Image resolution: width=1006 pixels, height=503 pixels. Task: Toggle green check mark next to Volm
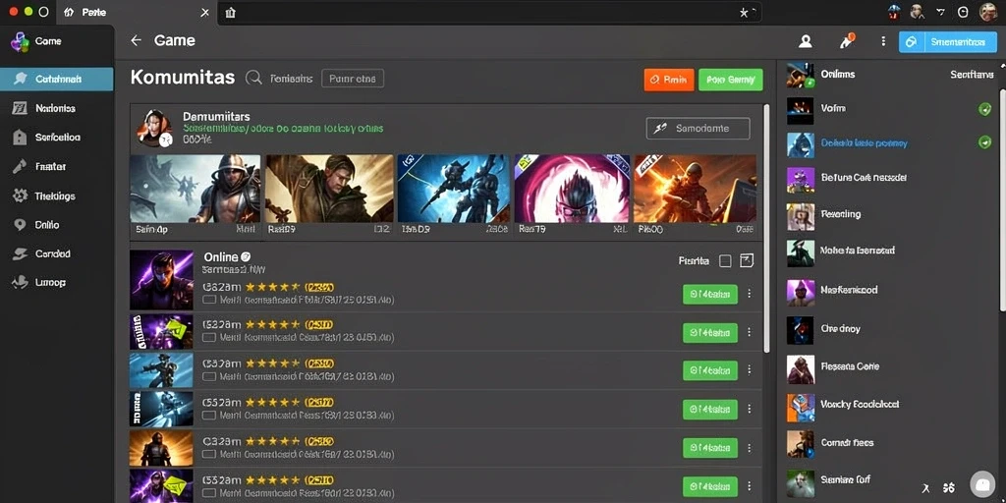pos(984,109)
